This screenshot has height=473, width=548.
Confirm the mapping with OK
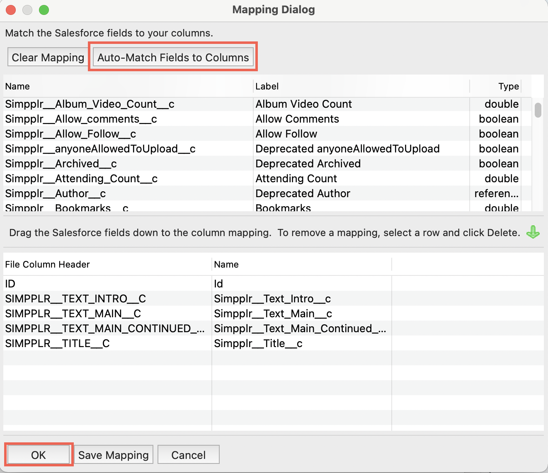39,455
